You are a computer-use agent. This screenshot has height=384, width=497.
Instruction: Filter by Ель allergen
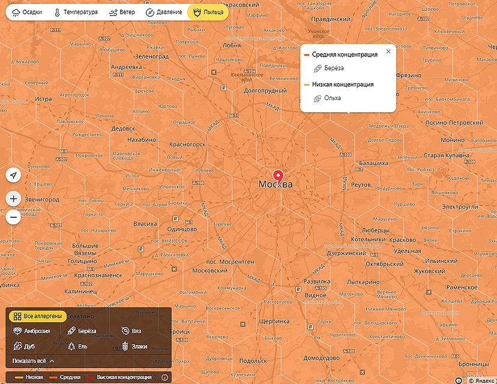[x=77, y=346]
